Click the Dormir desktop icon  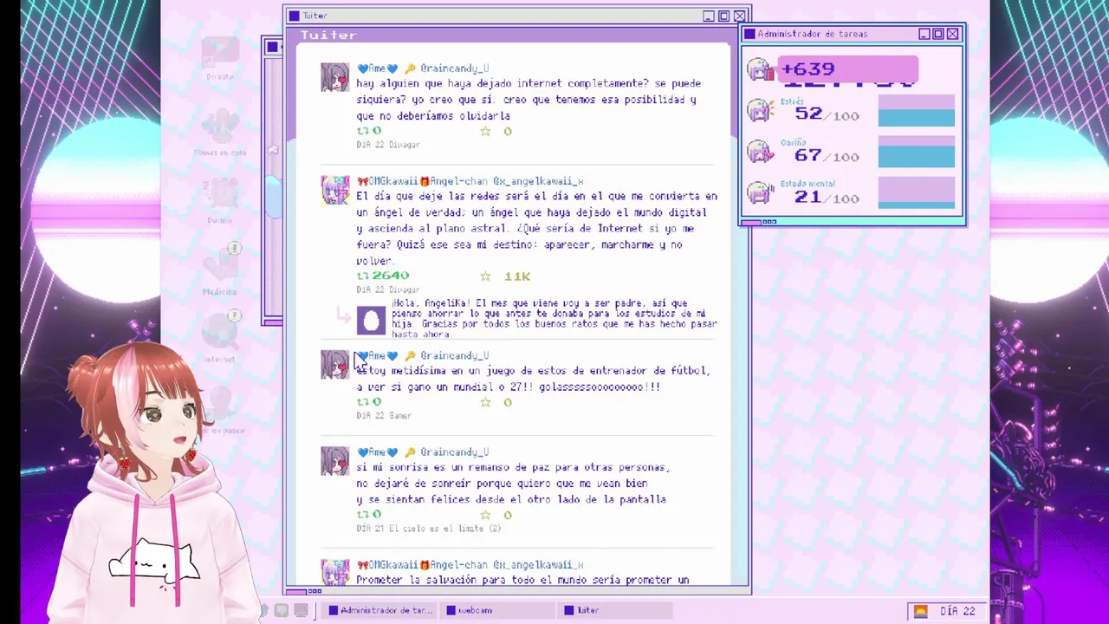click(220, 201)
